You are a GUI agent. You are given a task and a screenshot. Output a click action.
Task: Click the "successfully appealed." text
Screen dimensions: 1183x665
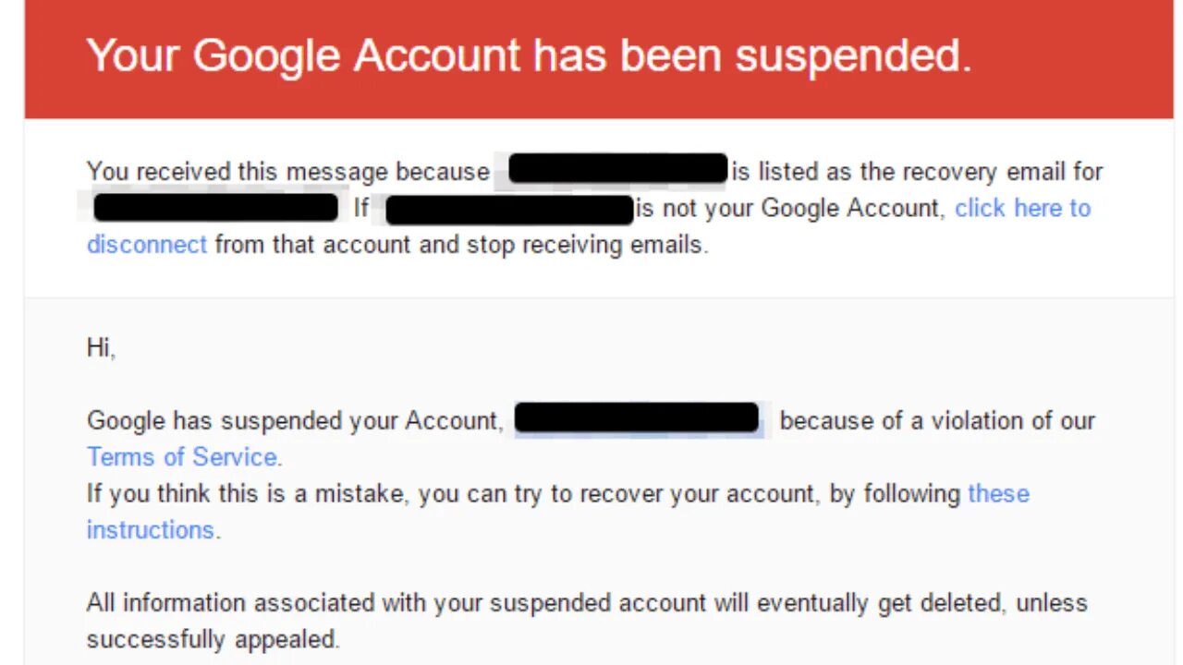pyautogui.click(x=213, y=639)
